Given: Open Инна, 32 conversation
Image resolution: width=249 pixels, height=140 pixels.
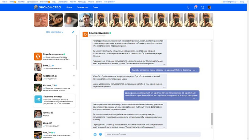Looking at the screenshot, I should tap(54, 124).
